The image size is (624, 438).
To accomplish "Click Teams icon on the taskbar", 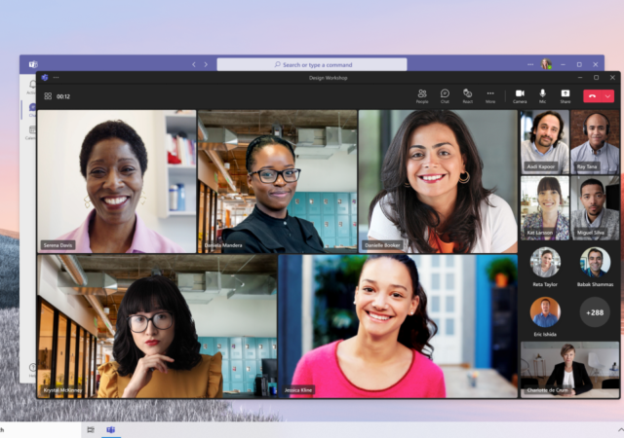I will coord(110,429).
